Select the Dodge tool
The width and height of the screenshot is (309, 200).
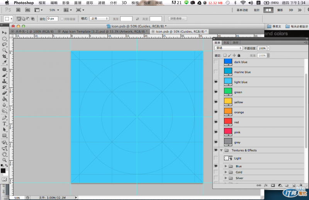4,111
